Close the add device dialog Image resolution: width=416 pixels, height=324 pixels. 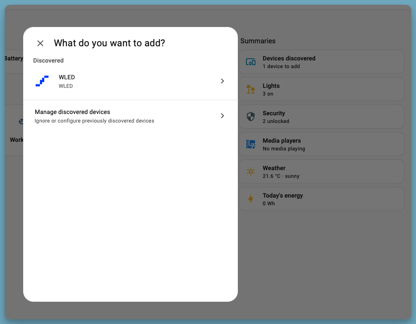[x=40, y=43]
